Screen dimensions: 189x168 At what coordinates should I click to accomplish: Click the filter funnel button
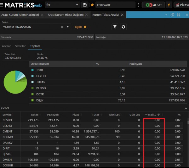click(x=115, y=27)
